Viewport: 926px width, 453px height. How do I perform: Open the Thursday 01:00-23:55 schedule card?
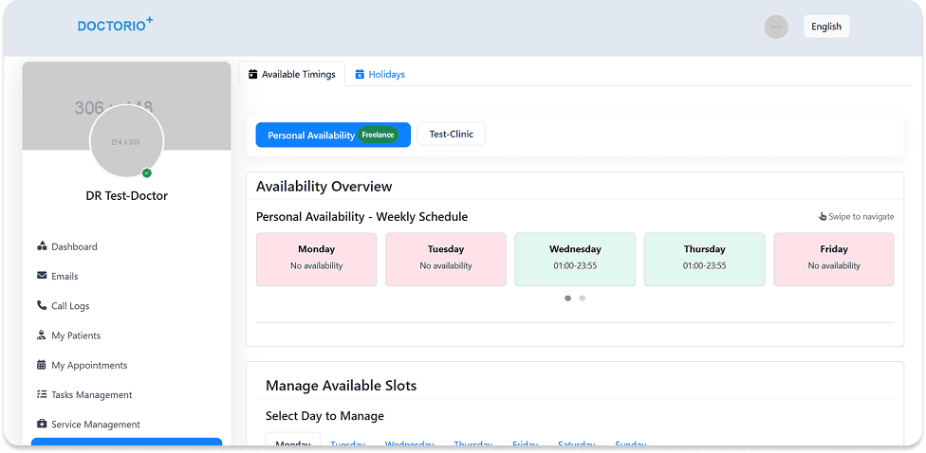click(704, 259)
